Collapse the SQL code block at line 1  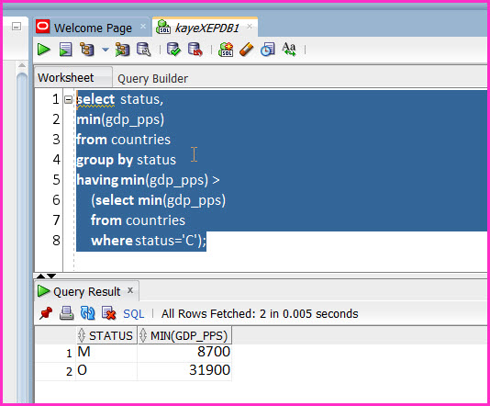click(69, 100)
